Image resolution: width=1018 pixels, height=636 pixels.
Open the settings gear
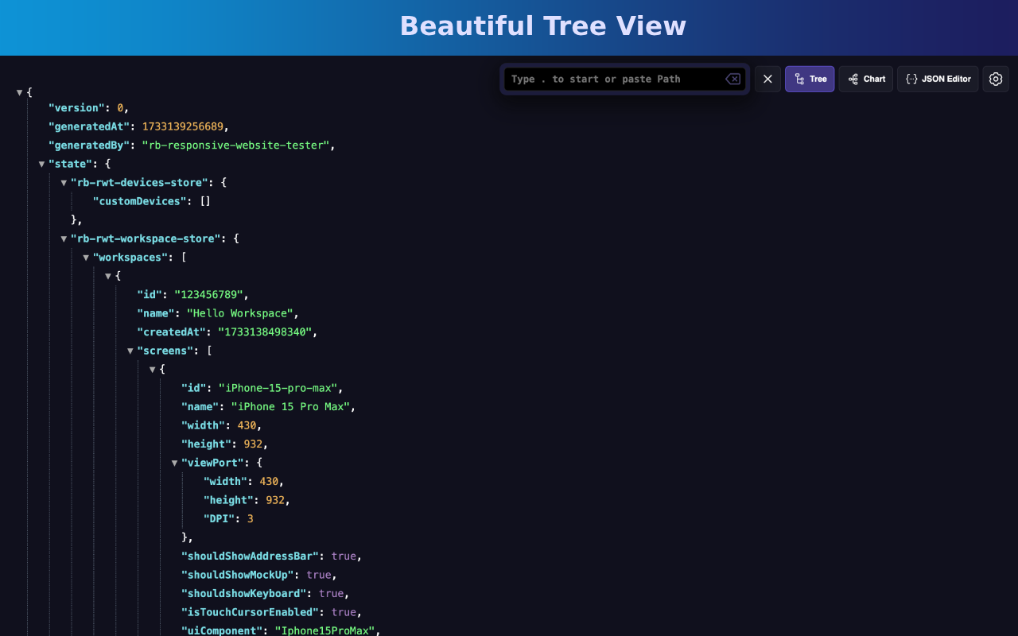click(995, 79)
